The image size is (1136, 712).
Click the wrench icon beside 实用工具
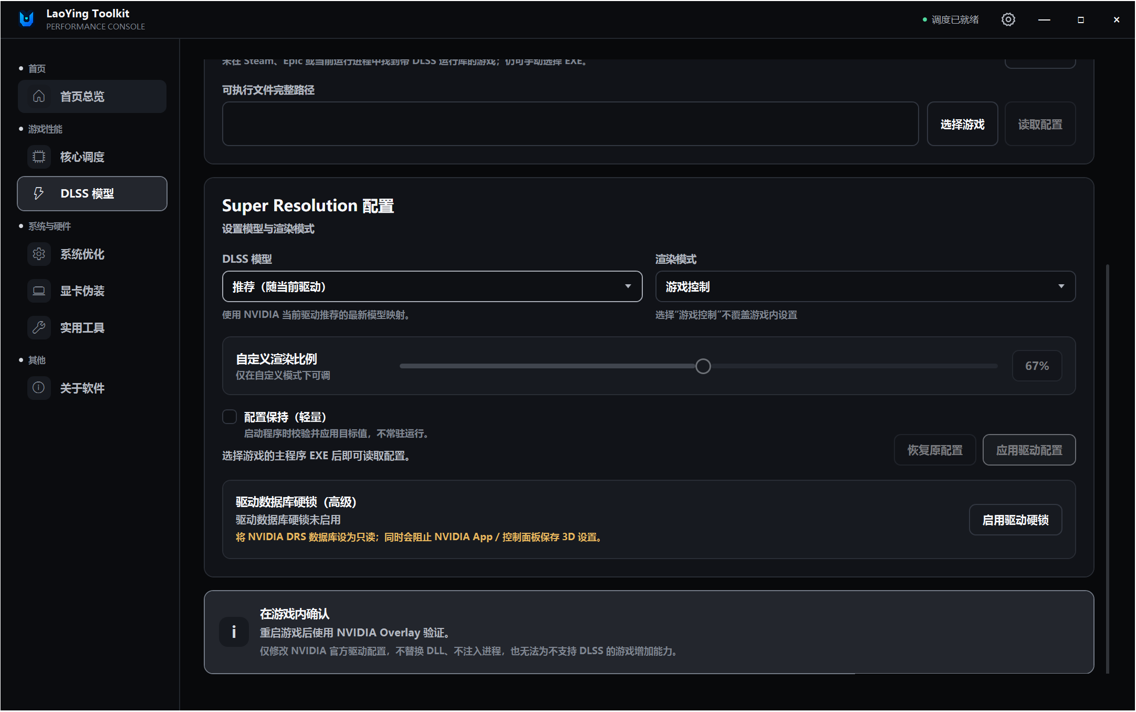[39, 327]
